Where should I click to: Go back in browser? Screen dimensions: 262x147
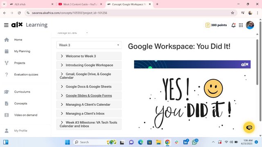pyautogui.click(x=5, y=13)
